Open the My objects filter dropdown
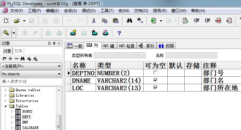 59,74
